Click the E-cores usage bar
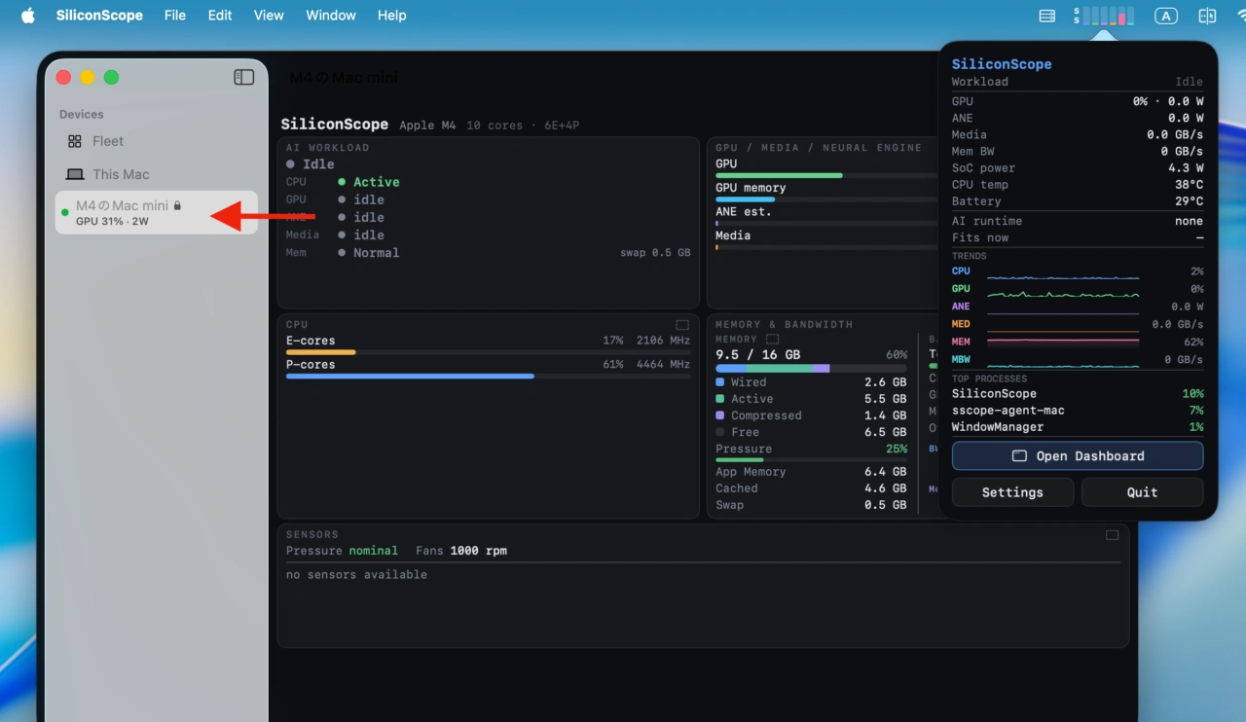This screenshot has width=1246, height=722. [488, 352]
